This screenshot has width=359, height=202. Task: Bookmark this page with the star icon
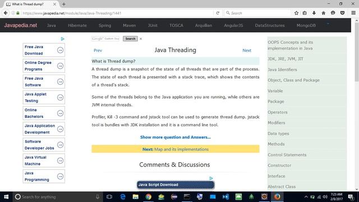pos(296,13)
